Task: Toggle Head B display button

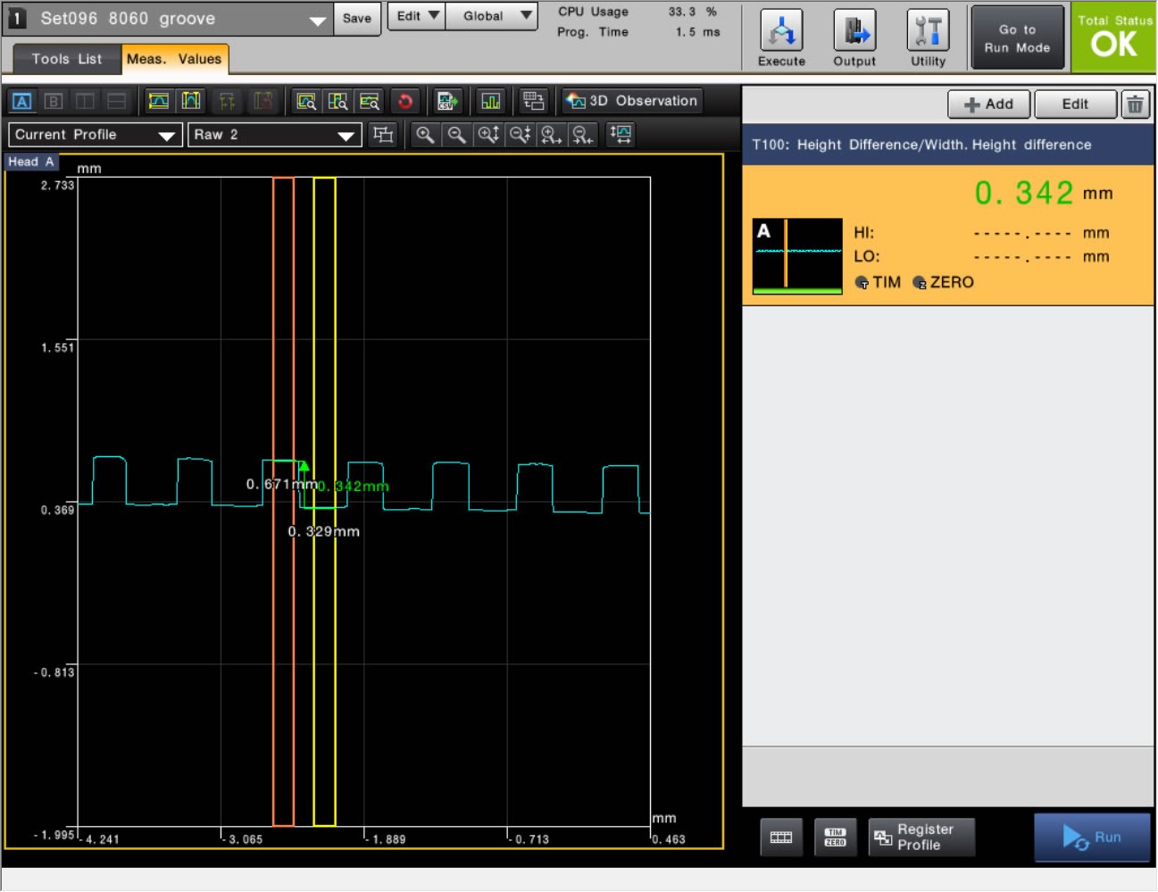Action: (x=54, y=101)
